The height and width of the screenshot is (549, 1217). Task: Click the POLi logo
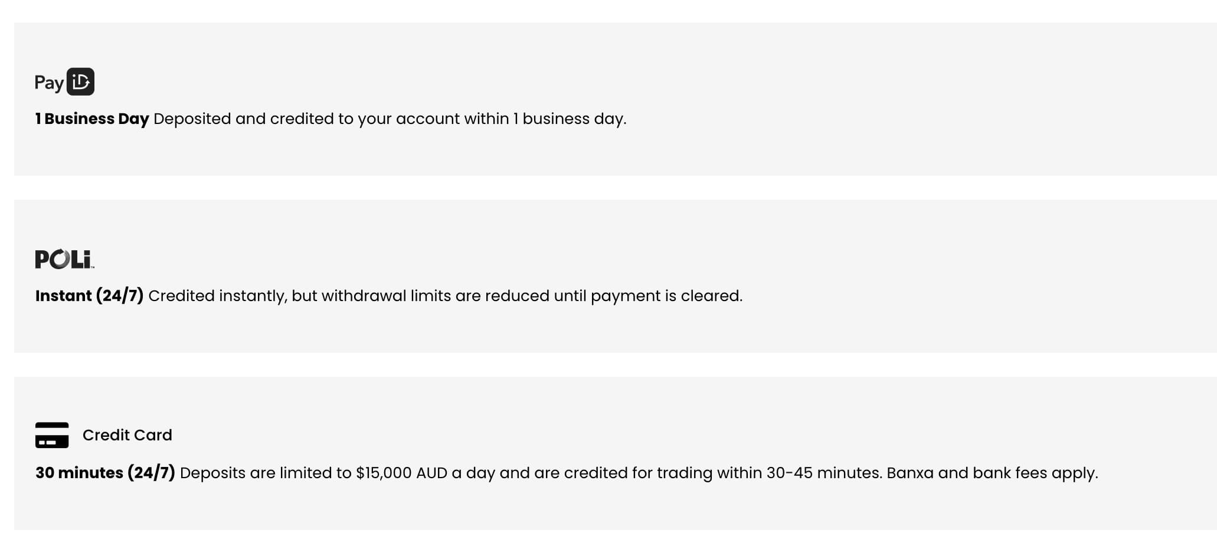click(64, 259)
